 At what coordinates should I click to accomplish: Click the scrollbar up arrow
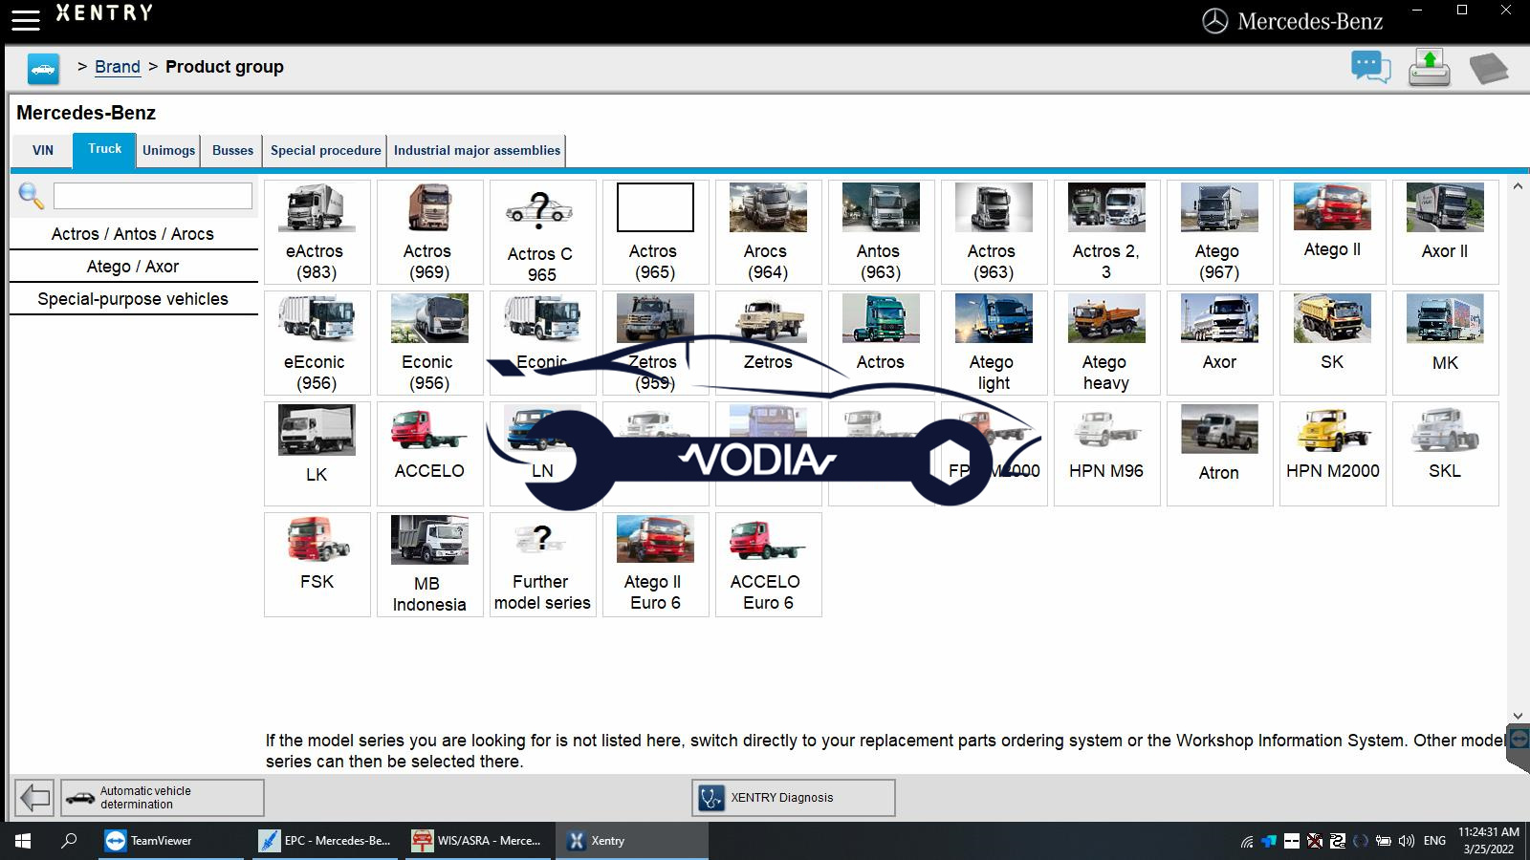pyautogui.click(x=1518, y=186)
